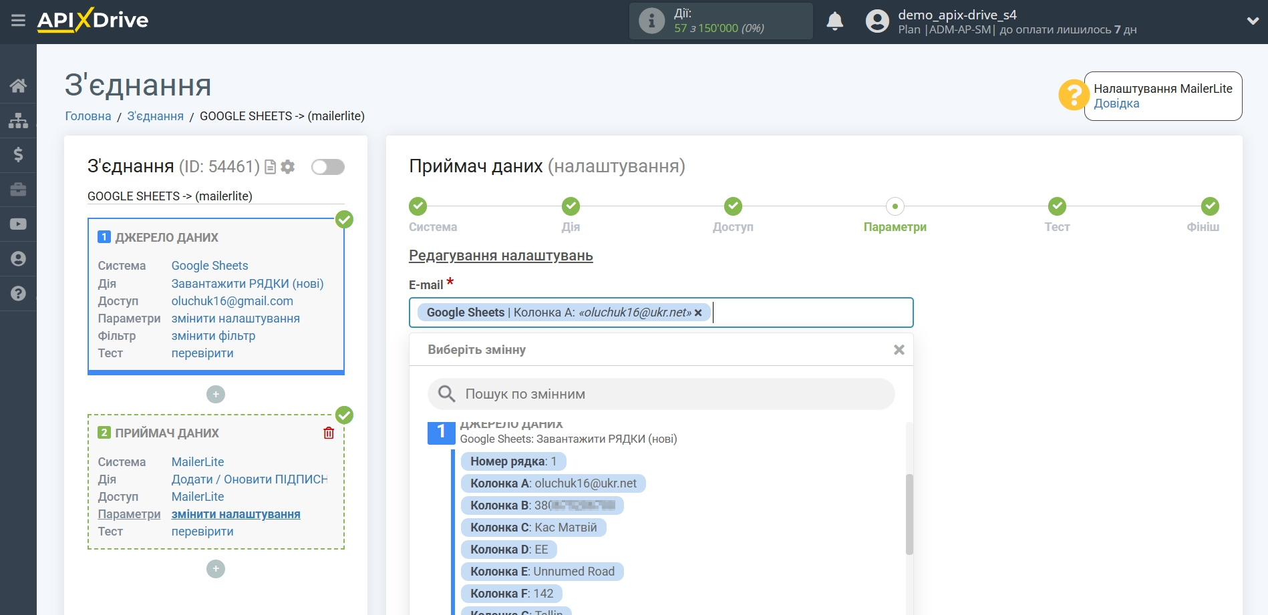
Task: Open the hamburger menu
Action: [x=18, y=21]
